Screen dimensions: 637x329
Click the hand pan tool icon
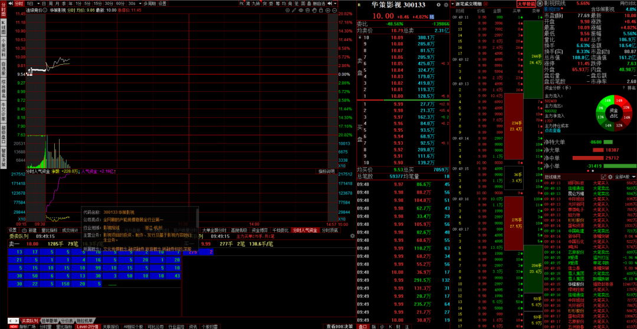click(314, 10)
